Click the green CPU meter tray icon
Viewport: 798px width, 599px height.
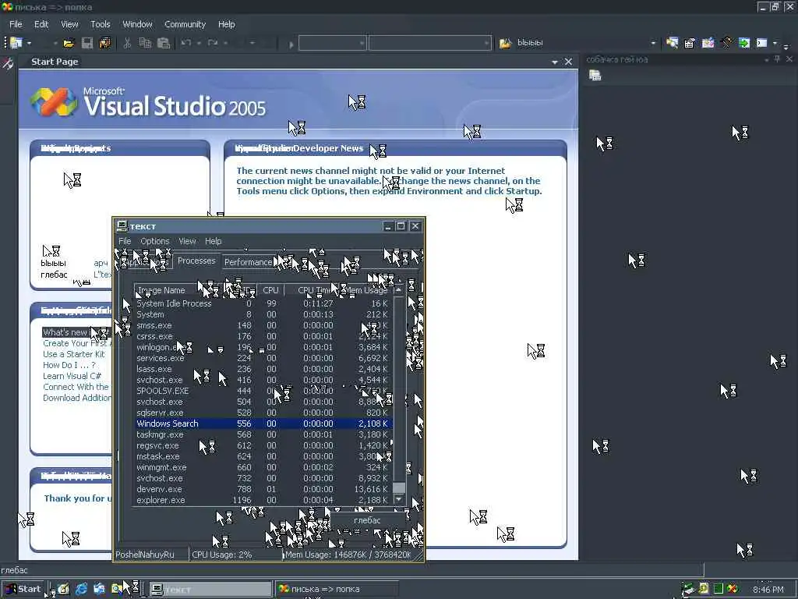tap(718, 589)
